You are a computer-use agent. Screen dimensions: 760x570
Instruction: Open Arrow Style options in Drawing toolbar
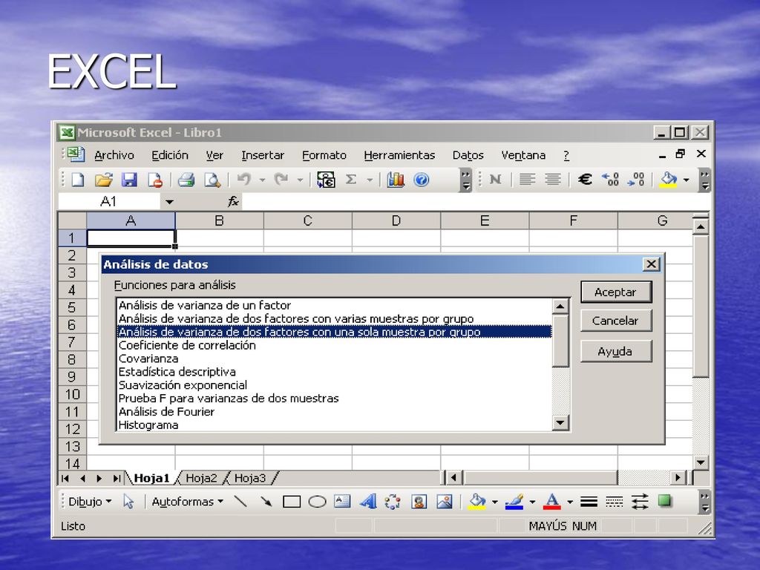[x=640, y=502]
